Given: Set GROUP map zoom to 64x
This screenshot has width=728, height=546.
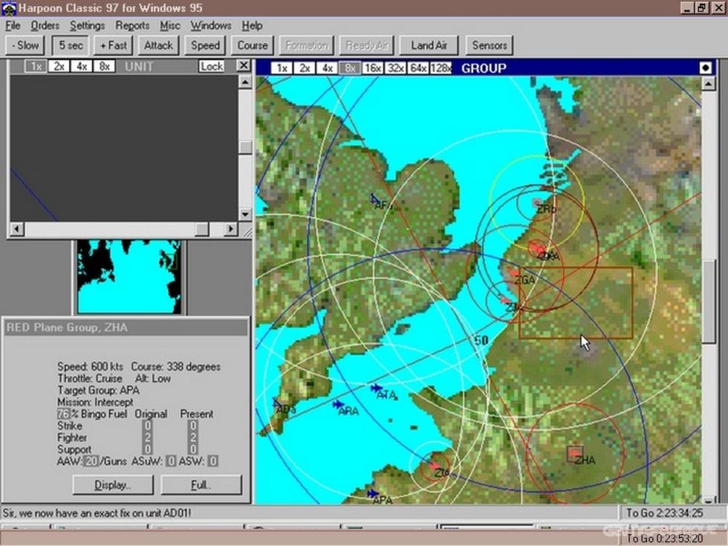Looking at the screenshot, I should click(x=417, y=68).
